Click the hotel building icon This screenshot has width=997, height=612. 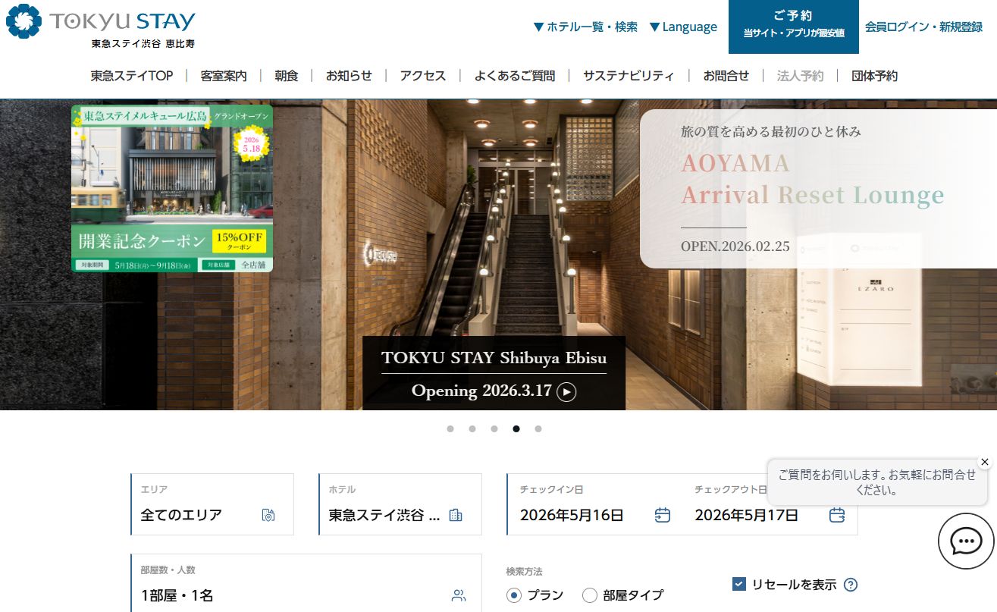click(x=456, y=515)
